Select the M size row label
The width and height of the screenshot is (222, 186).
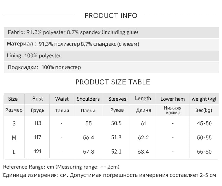[x=14, y=138]
